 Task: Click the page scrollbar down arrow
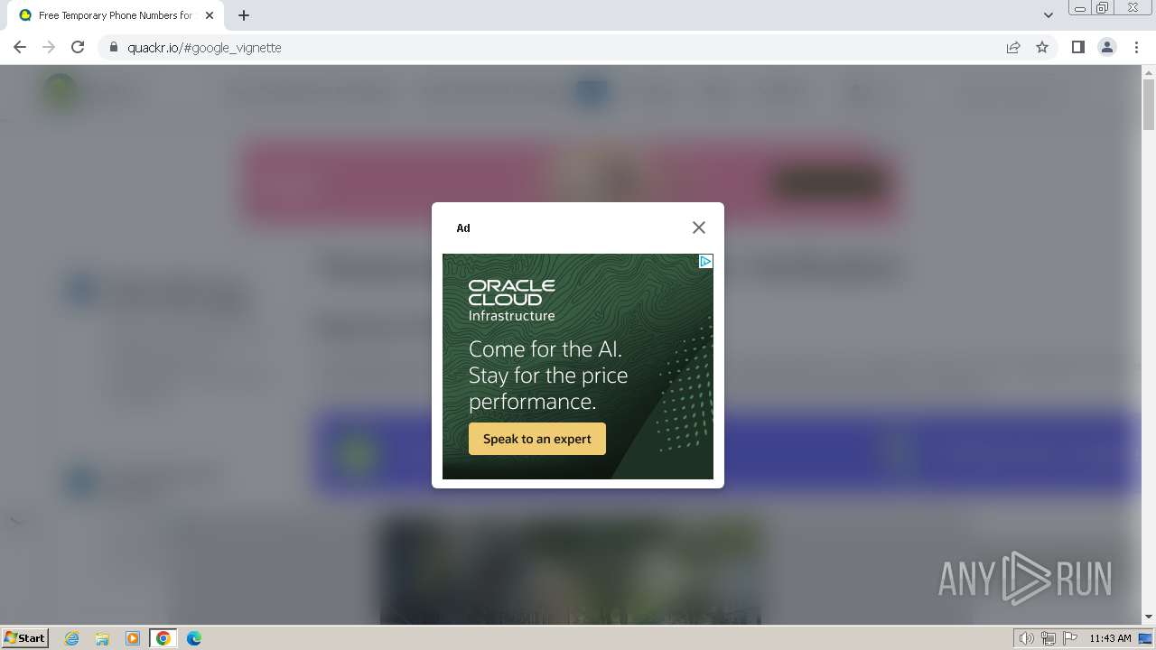(1149, 617)
